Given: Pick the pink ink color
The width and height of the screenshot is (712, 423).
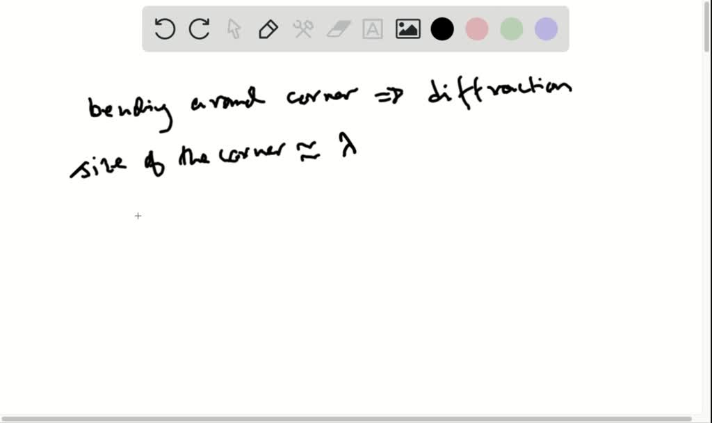Looking at the screenshot, I should tap(477, 29).
